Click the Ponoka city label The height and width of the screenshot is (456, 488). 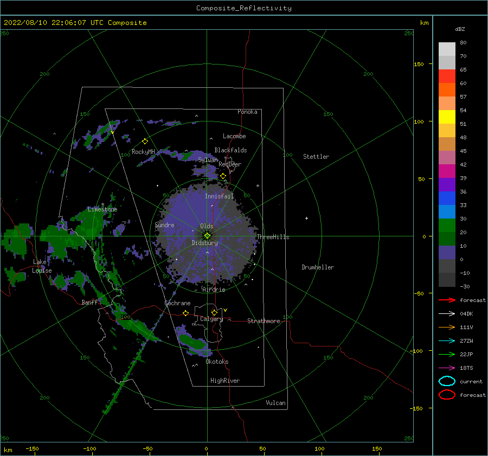(x=247, y=112)
